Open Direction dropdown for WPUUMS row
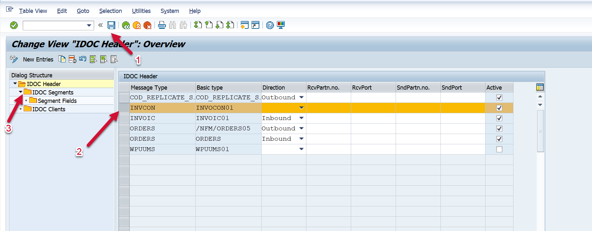 (x=301, y=149)
